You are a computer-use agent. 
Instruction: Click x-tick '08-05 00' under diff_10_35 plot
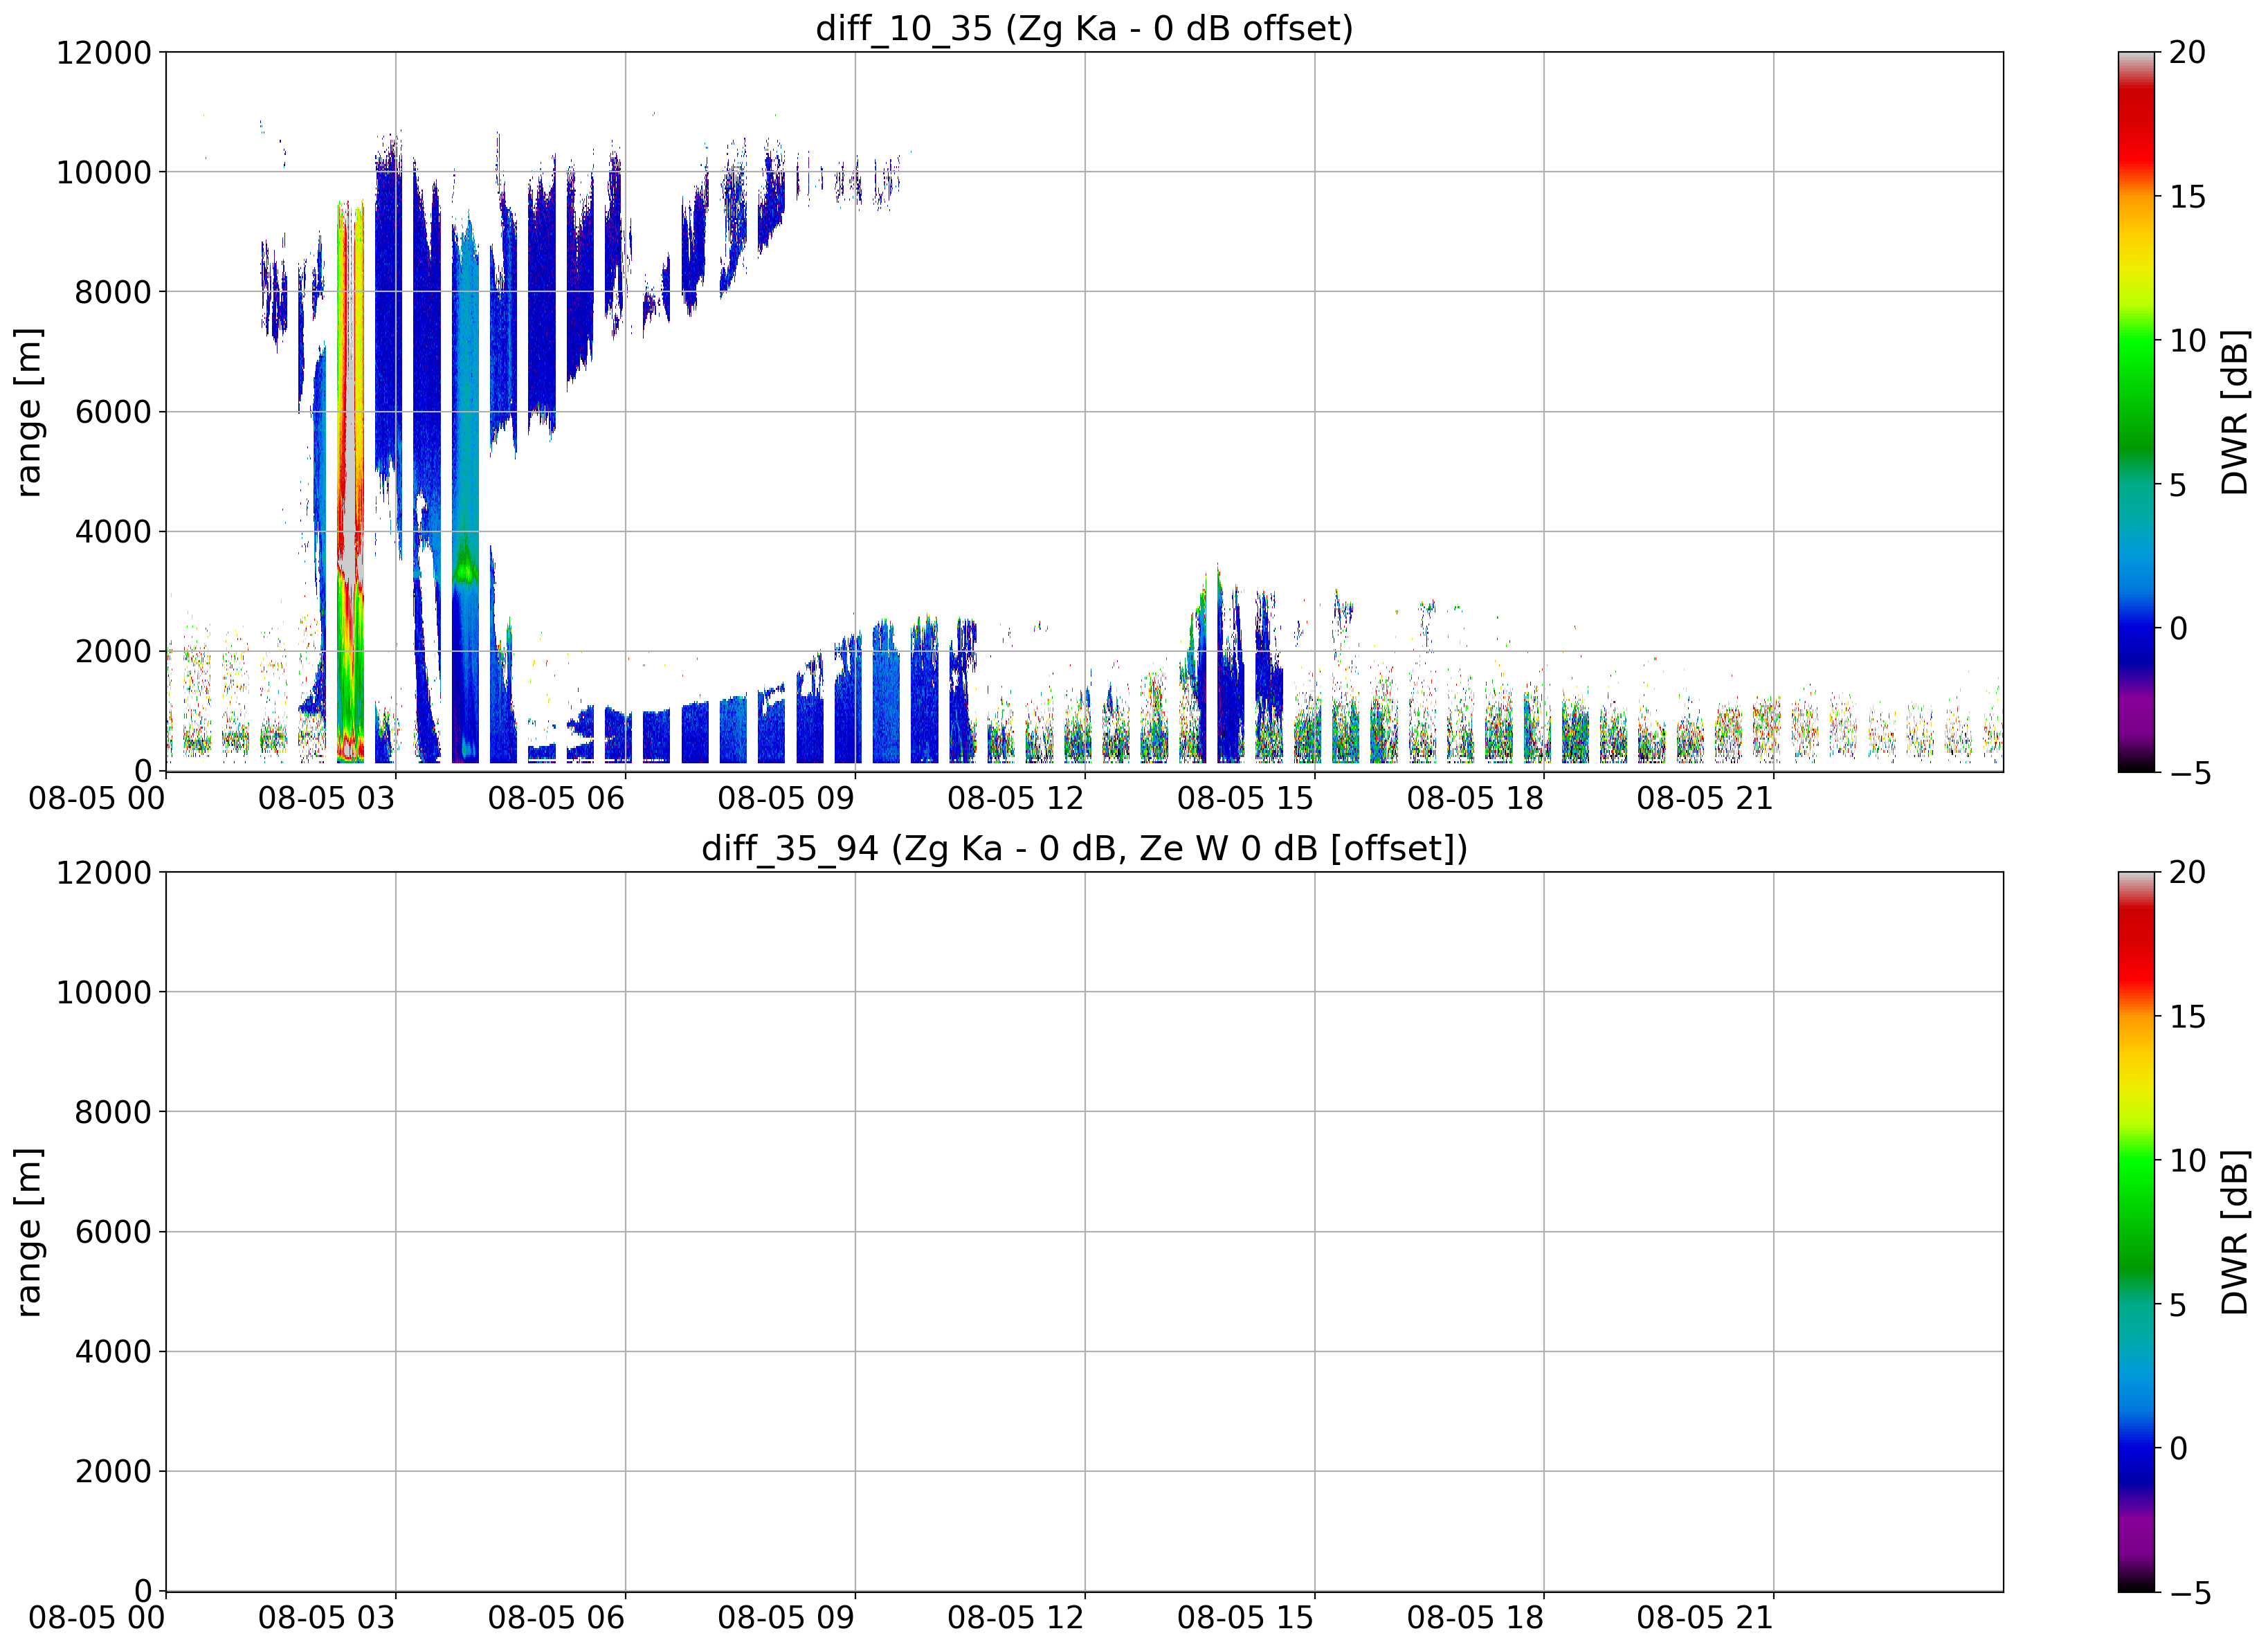point(97,798)
